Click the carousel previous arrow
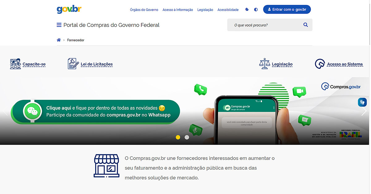This screenshot has height=194, width=371. [x=5, y=111]
